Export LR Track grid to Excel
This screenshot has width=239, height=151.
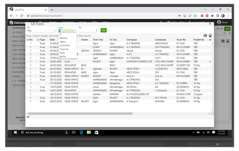click(x=205, y=36)
